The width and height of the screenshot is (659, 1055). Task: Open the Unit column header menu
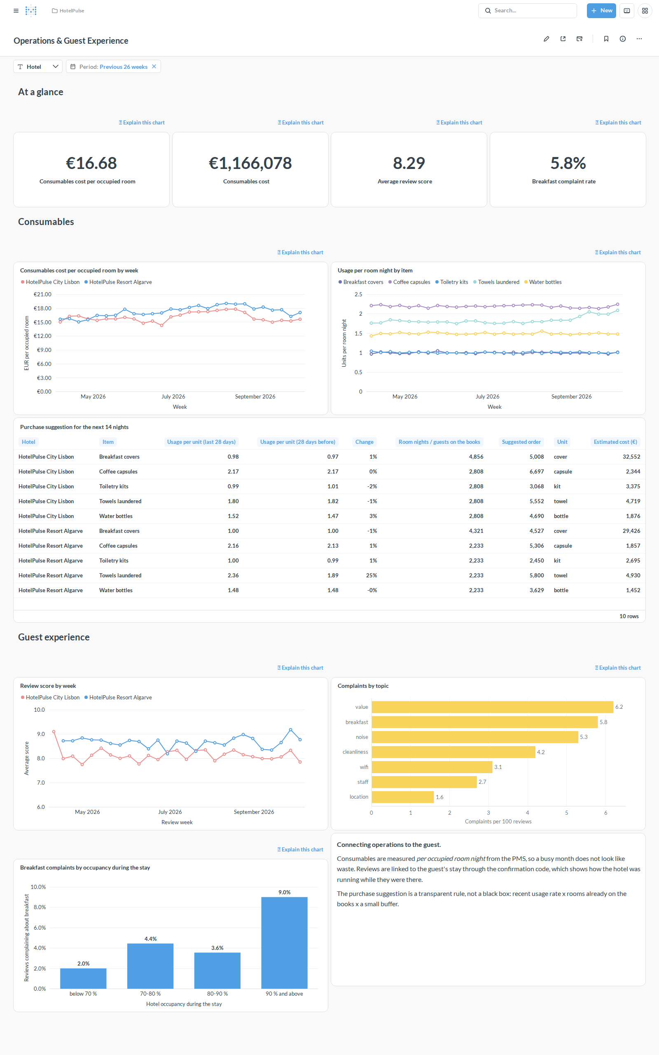tap(562, 442)
